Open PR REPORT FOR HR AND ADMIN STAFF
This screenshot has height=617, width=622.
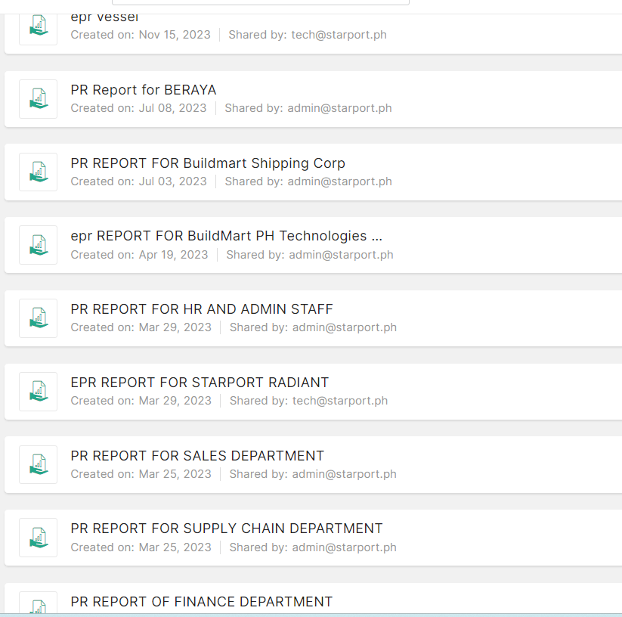click(x=202, y=309)
